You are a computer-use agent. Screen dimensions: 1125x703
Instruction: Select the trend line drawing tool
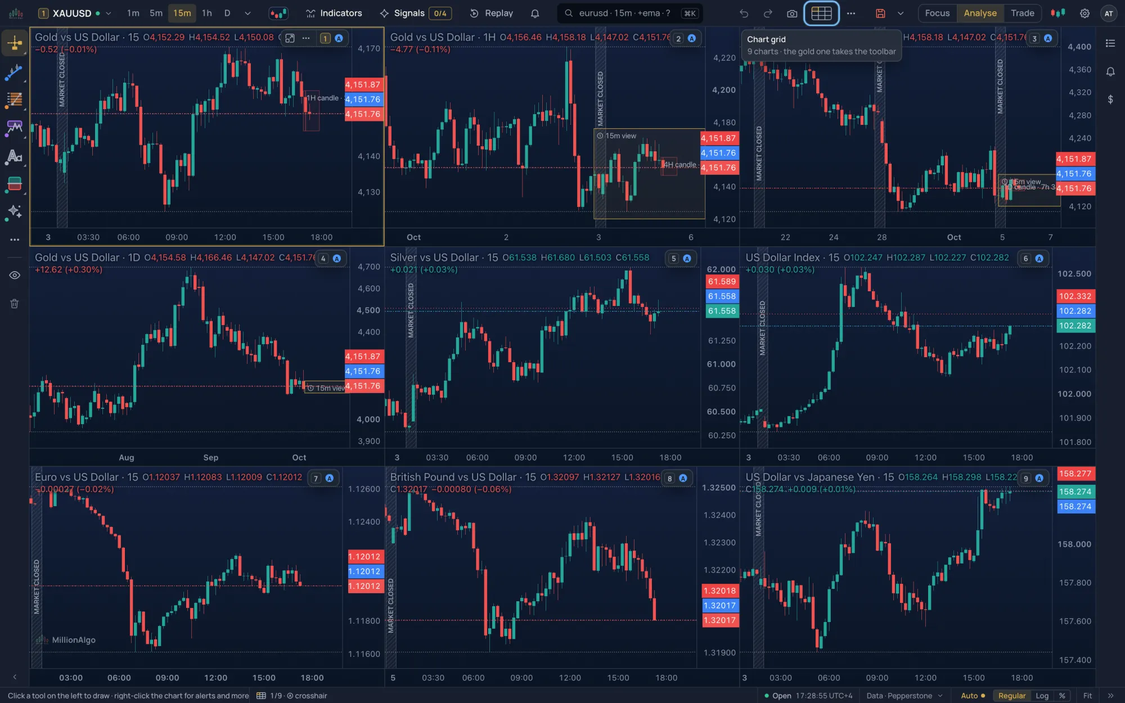coord(15,72)
